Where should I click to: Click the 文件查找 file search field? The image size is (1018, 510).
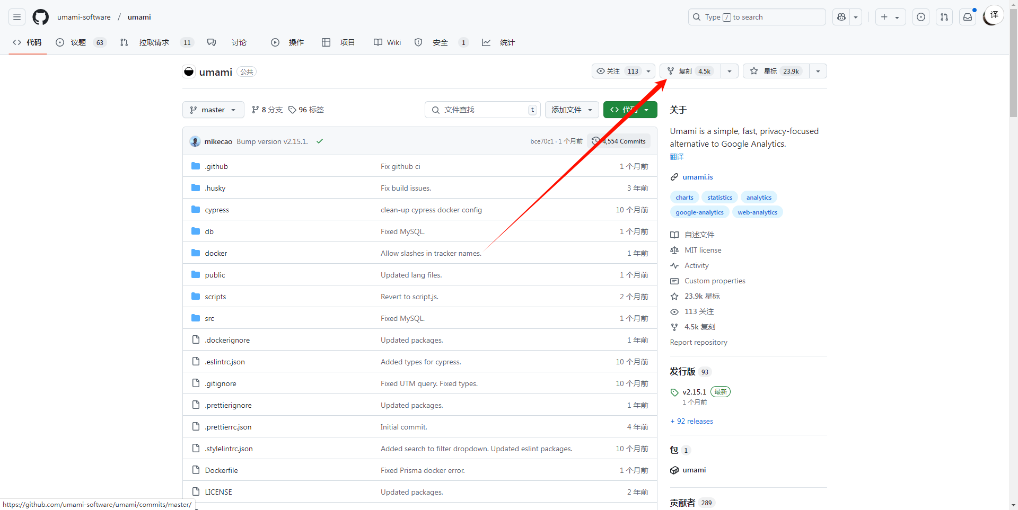[482, 110]
